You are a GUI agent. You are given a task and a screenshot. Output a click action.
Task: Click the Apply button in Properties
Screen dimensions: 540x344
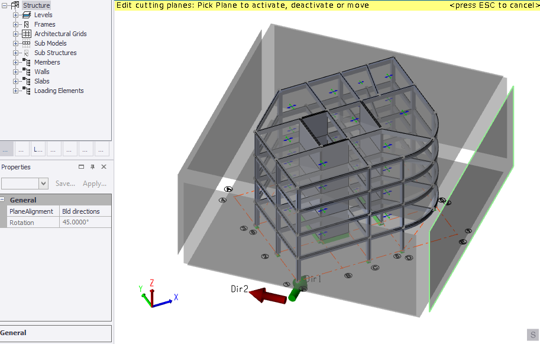[x=94, y=184]
